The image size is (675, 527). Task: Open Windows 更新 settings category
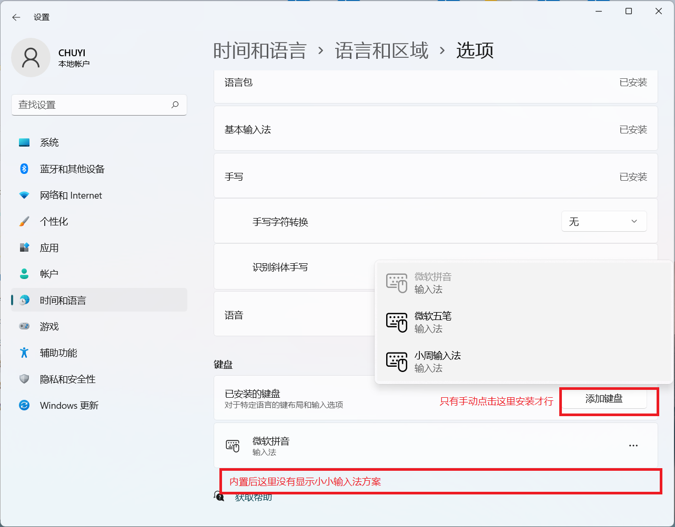(x=99, y=405)
